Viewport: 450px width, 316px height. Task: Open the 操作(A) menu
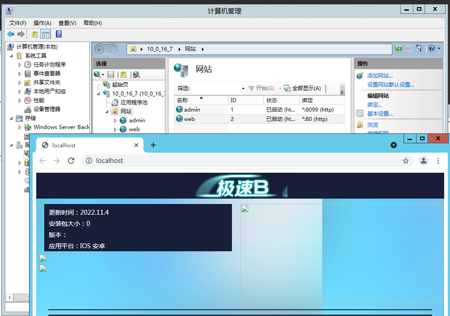coord(42,23)
